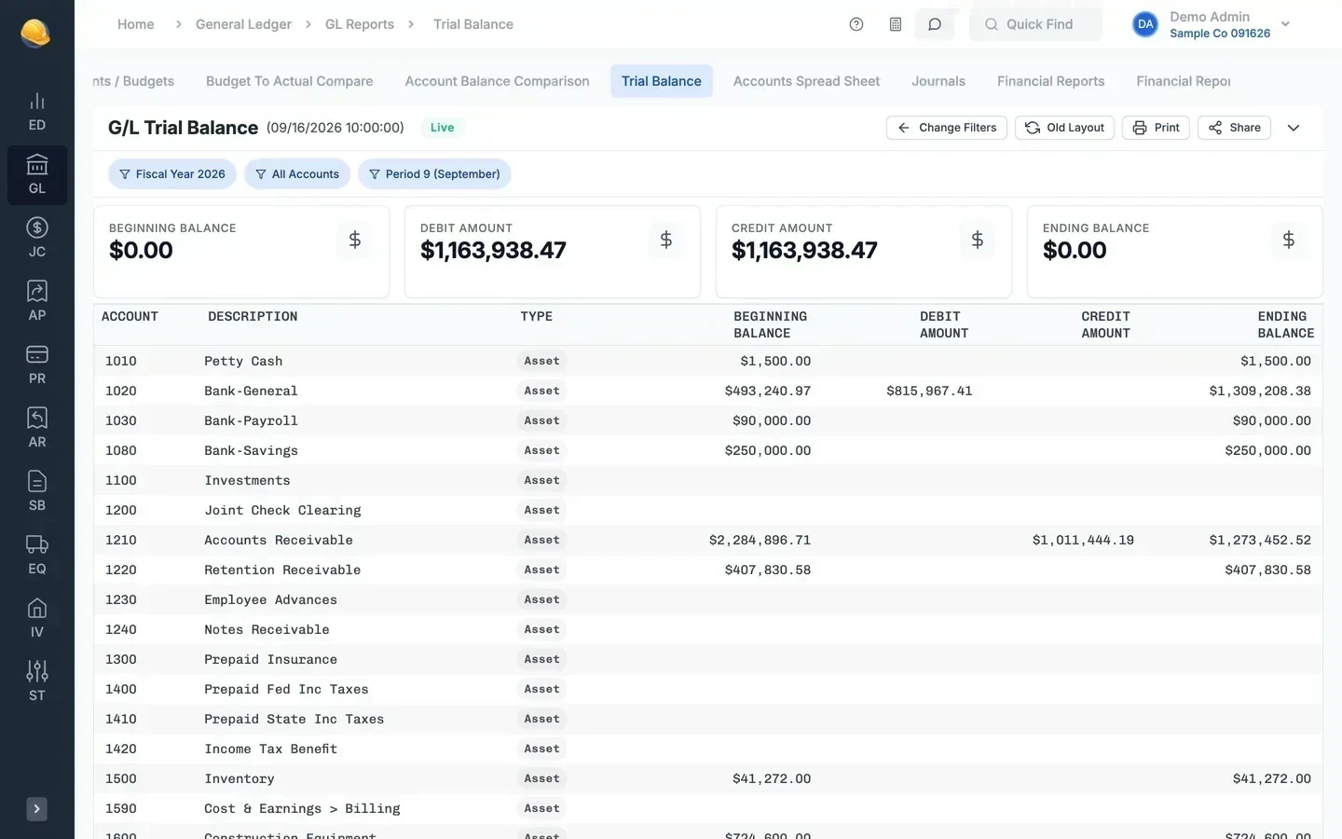Sort by the Account column header
Screen dimensions: 1342x839
130,317
